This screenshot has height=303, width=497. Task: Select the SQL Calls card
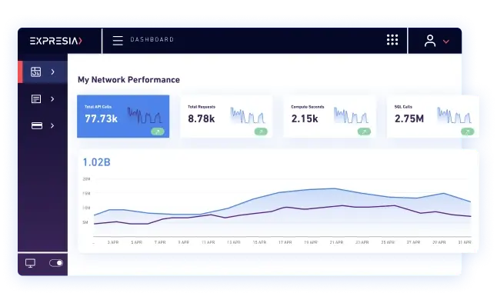[x=432, y=116]
